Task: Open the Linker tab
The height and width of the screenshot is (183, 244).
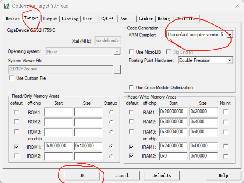Action: [146, 18]
